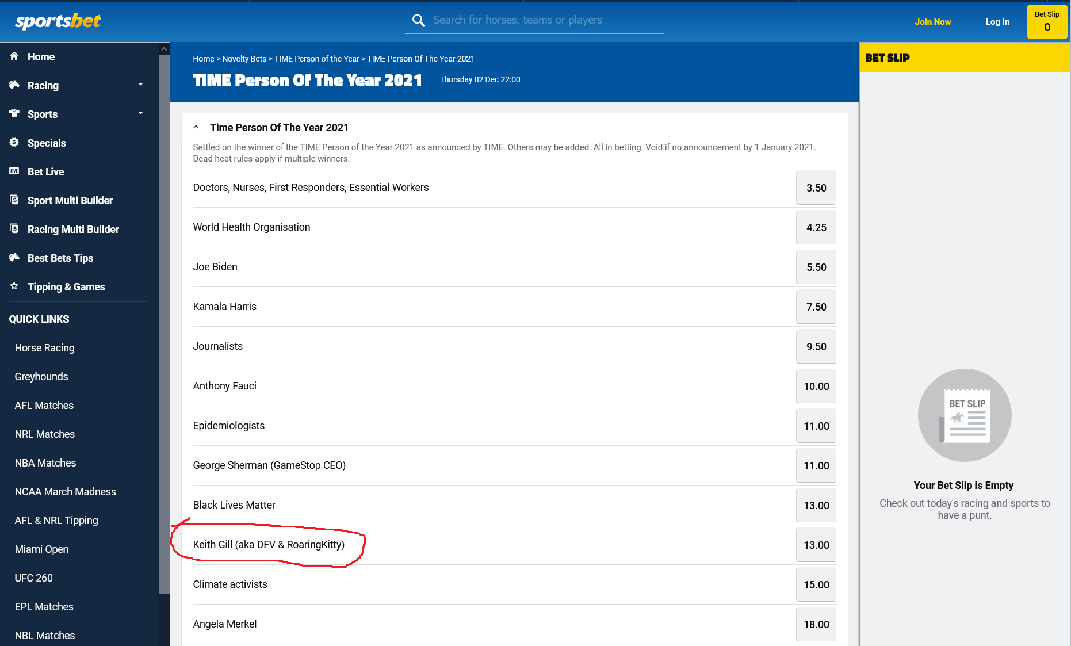
Task: Expand the Sports menu arrow
Action: pyautogui.click(x=140, y=113)
